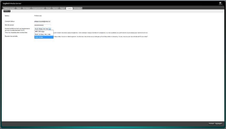Expand the Qobuz plugin selector dropdown
226x129 pixels.
(7, 11)
